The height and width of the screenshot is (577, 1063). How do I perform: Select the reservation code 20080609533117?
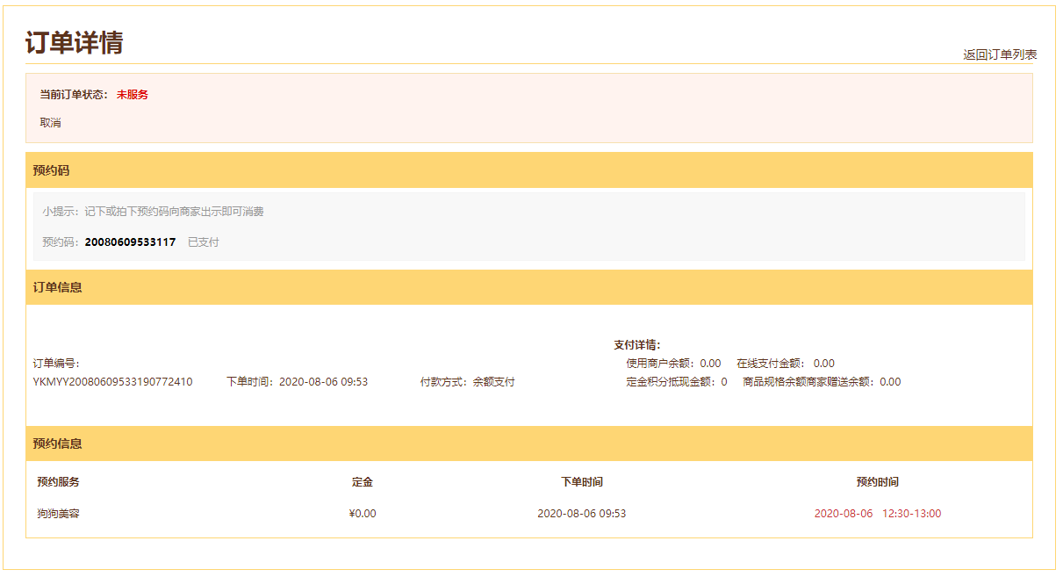point(130,242)
